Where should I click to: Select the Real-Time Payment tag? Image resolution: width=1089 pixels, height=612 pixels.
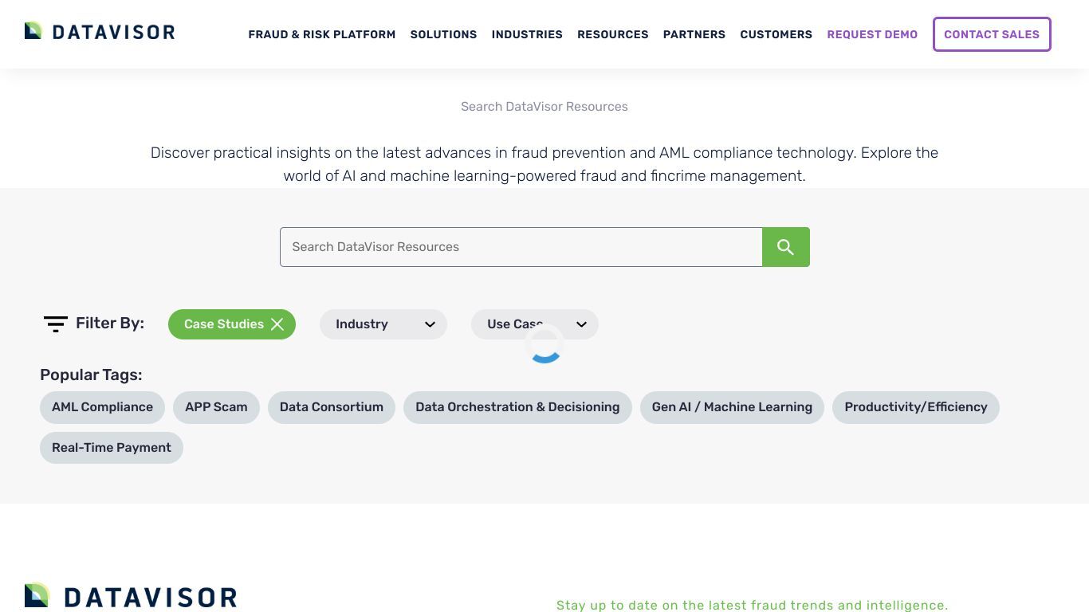point(112,448)
